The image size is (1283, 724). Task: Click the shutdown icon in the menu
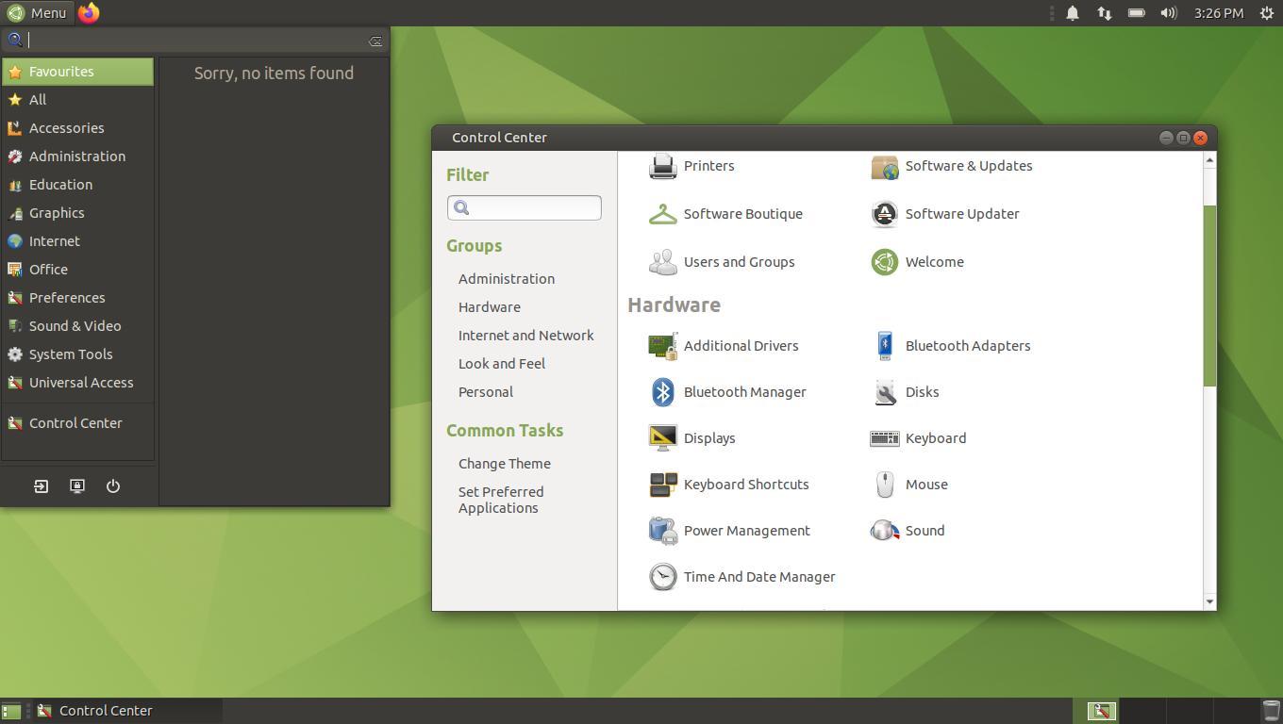tap(112, 485)
